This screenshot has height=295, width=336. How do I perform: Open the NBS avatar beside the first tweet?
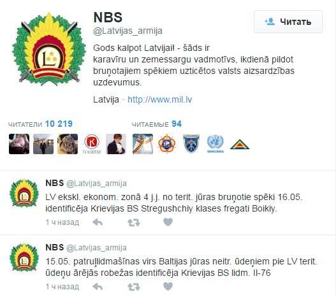(x=24, y=193)
